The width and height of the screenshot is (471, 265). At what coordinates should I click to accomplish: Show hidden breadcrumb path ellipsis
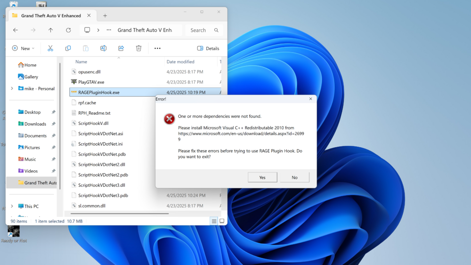[109, 30]
